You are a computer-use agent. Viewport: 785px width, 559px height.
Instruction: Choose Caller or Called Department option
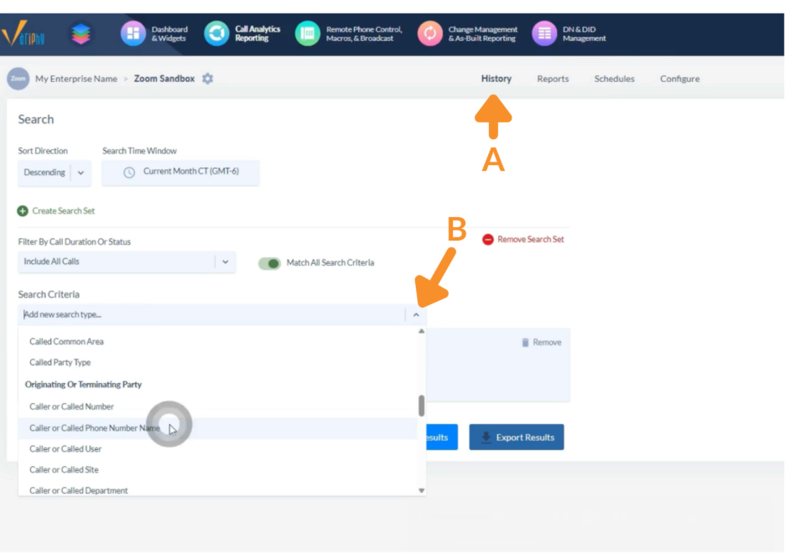79,490
